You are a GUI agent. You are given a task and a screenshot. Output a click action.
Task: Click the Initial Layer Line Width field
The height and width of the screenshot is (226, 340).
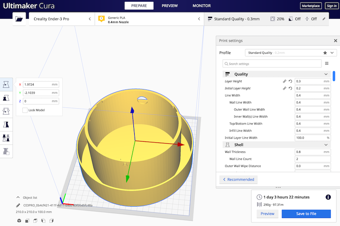tap(313, 138)
